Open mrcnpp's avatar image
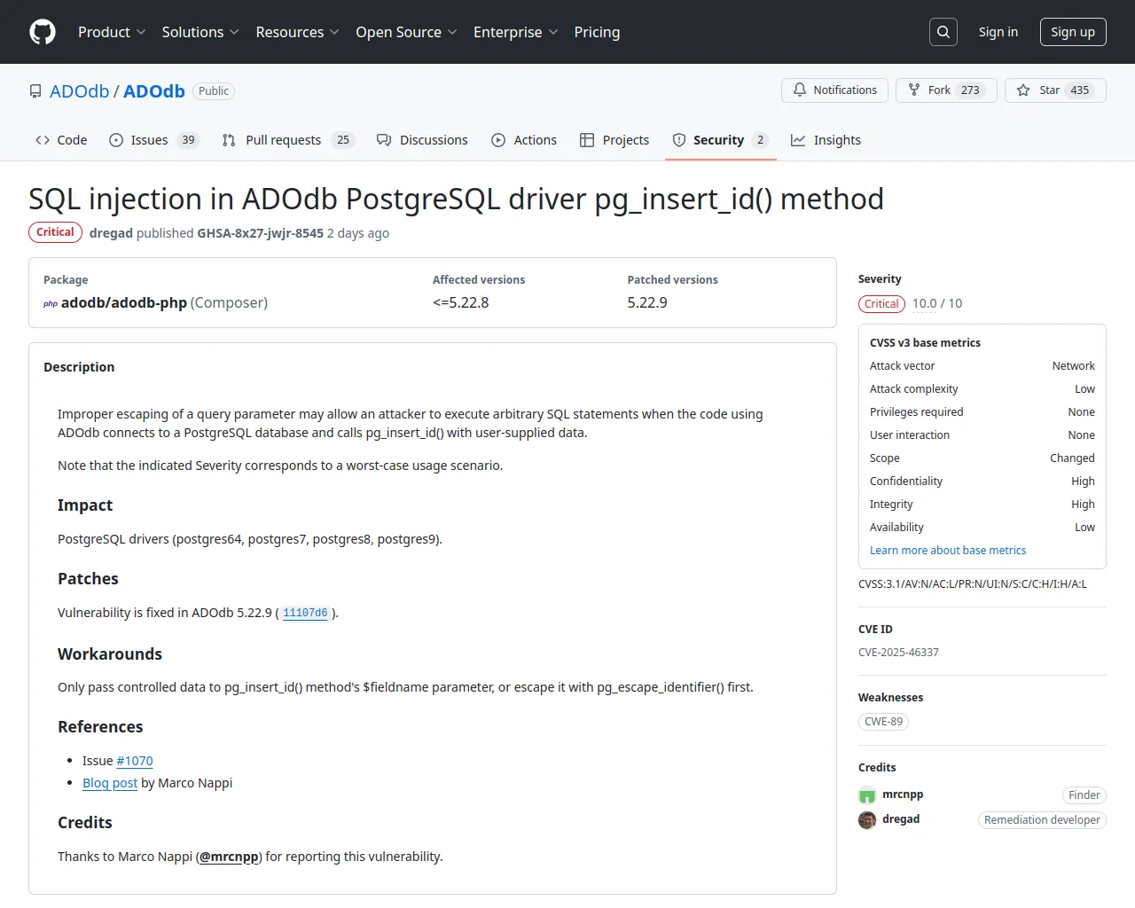This screenshot has width=1135, height=908. point(867,795)
